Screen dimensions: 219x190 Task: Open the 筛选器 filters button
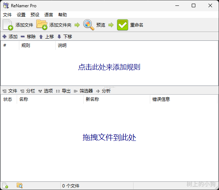click(x=84, y=91)
